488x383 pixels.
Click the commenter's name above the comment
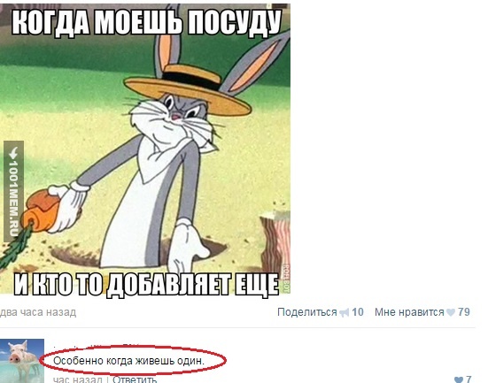[x=93, y=346]
